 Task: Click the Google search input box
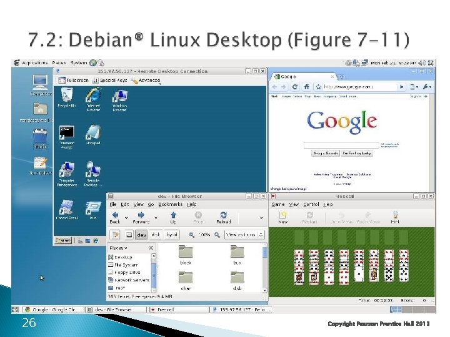[x=341, y=145]
